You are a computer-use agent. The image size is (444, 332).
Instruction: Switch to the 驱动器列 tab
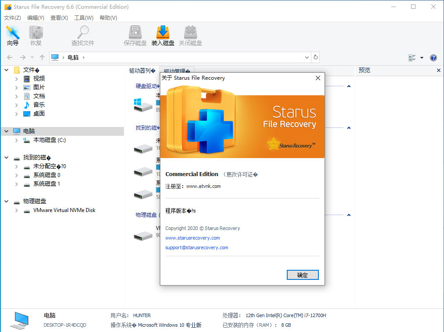[x=142, y=71]
